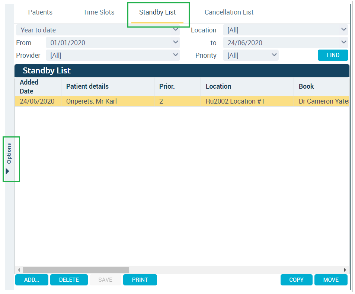Click the COPY button

(296, 280)
